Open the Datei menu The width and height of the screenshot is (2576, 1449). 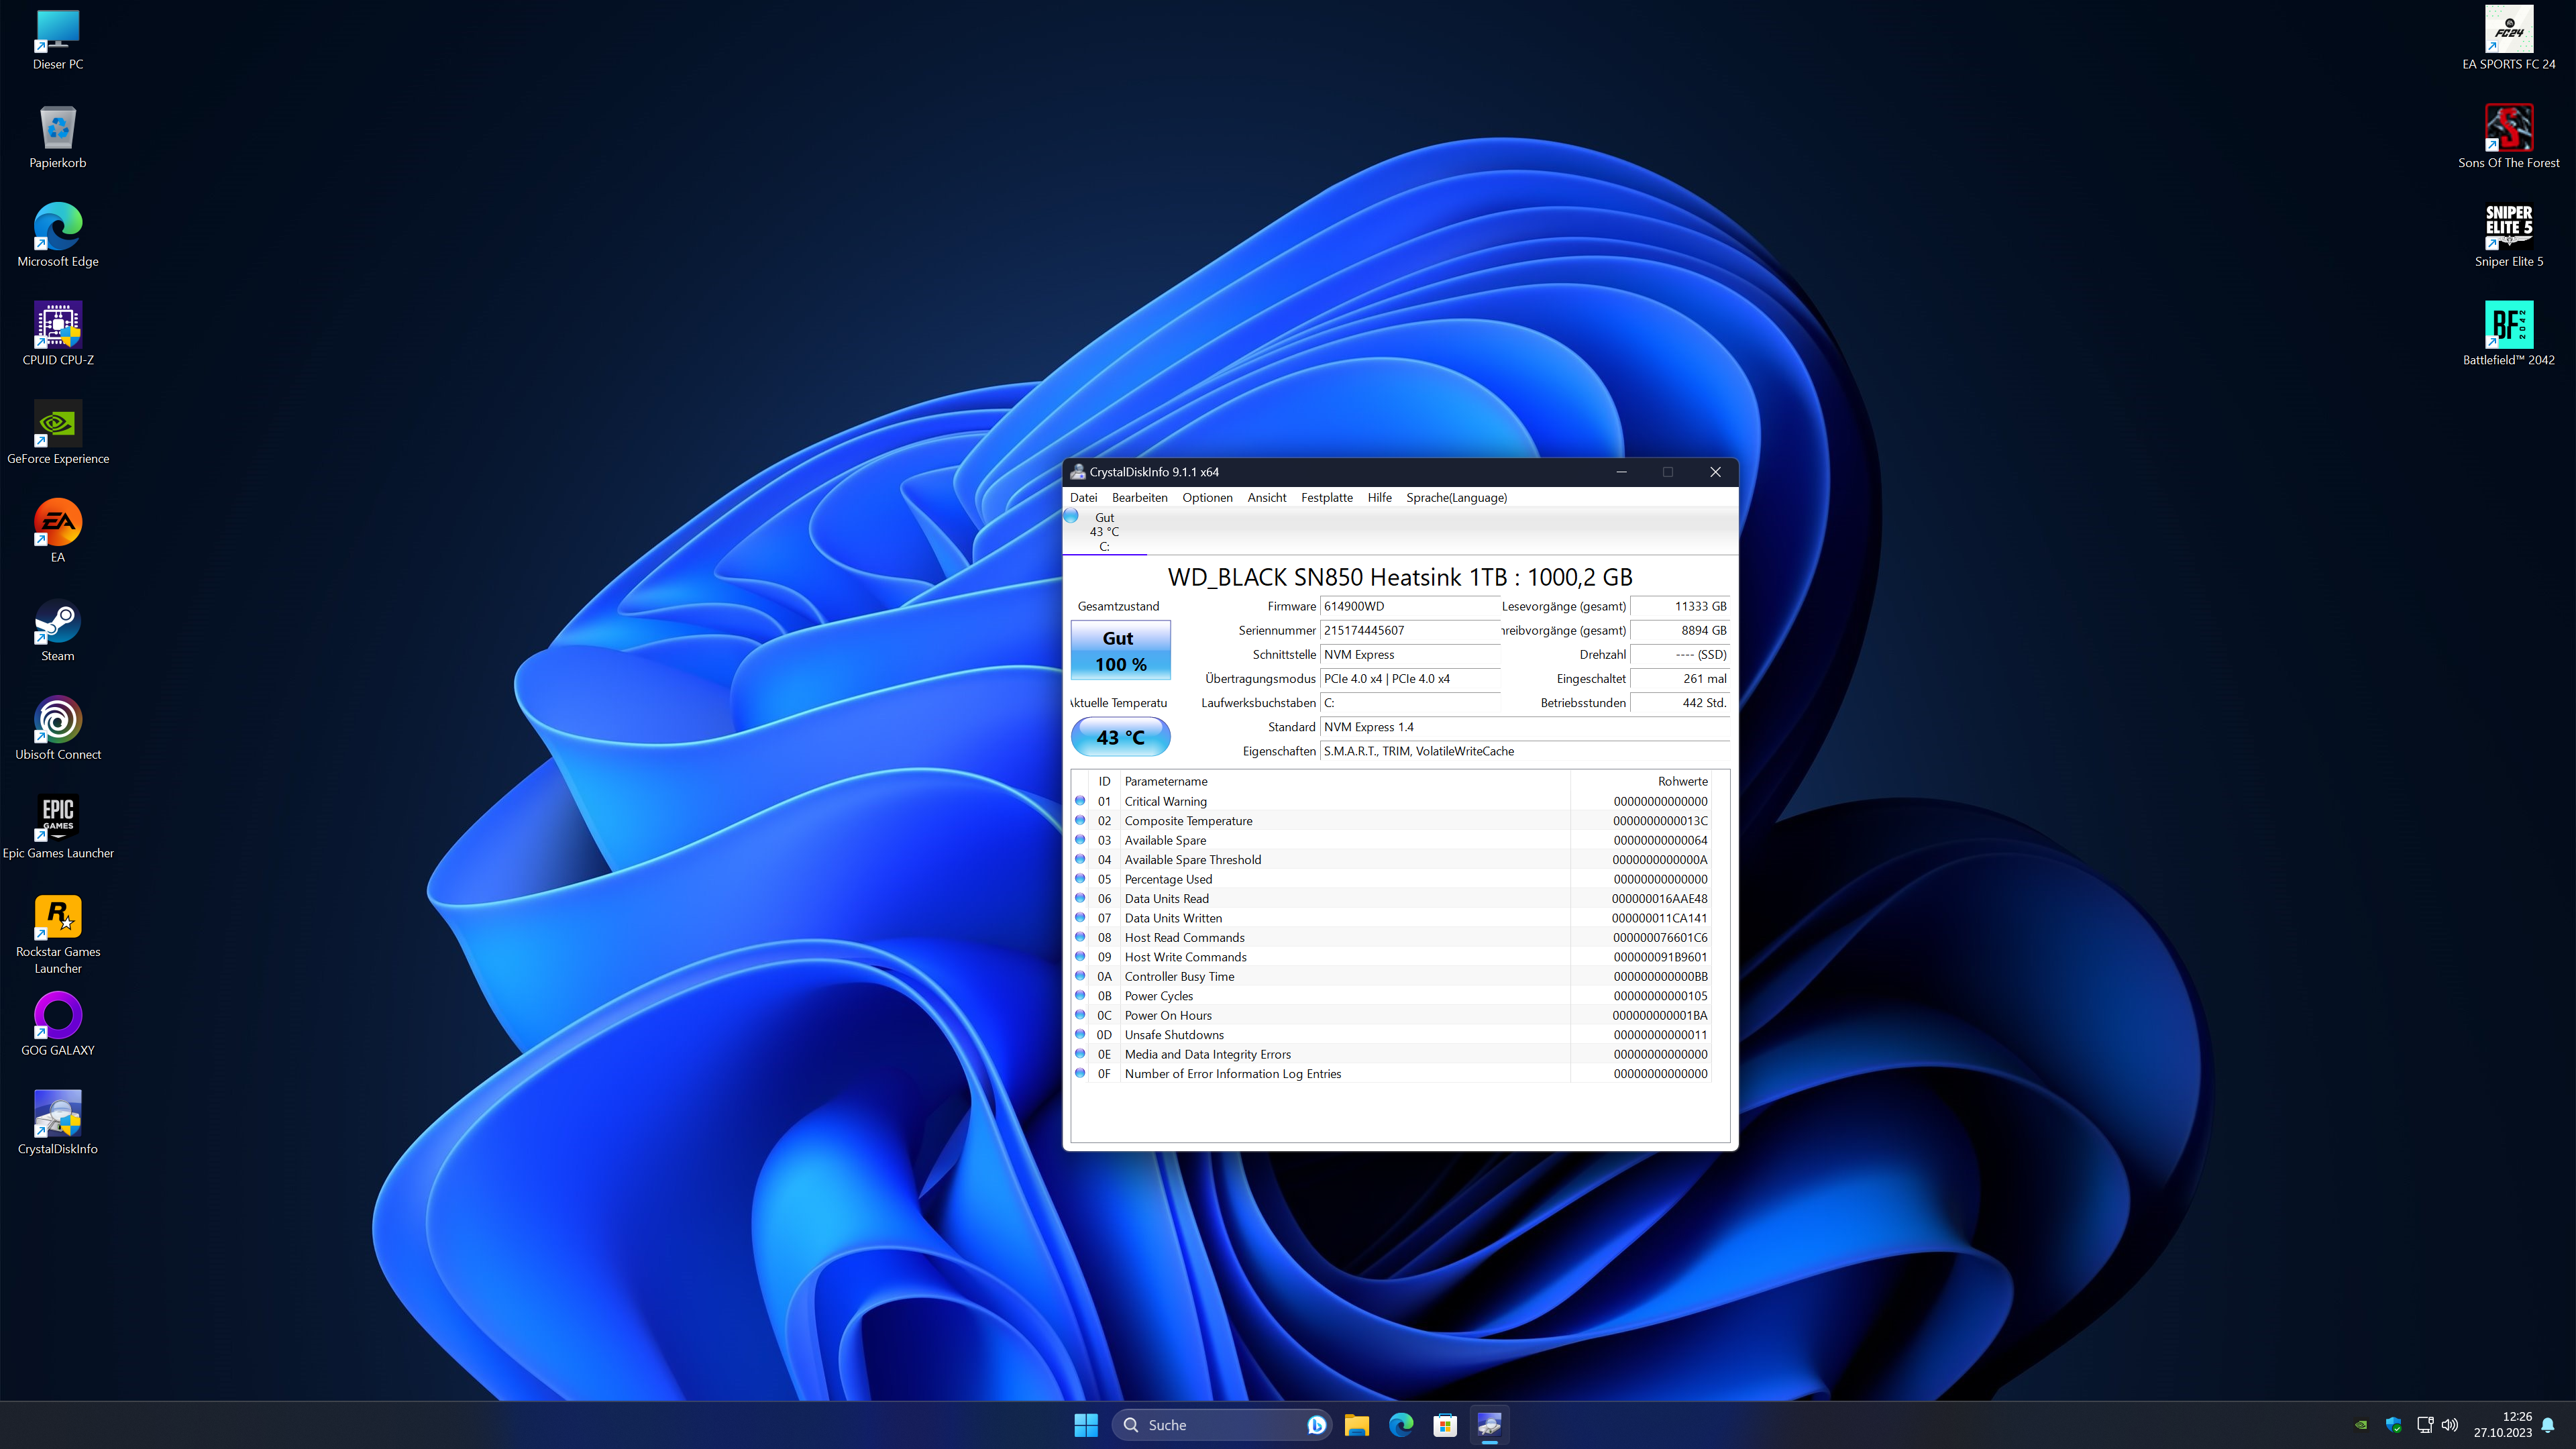click(1083, 497)
